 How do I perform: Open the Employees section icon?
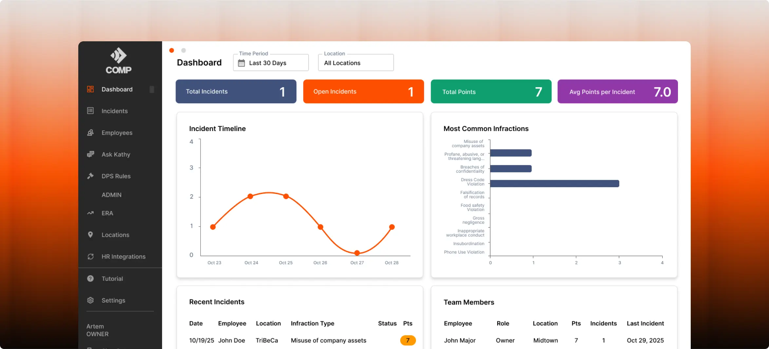point(90,132)
